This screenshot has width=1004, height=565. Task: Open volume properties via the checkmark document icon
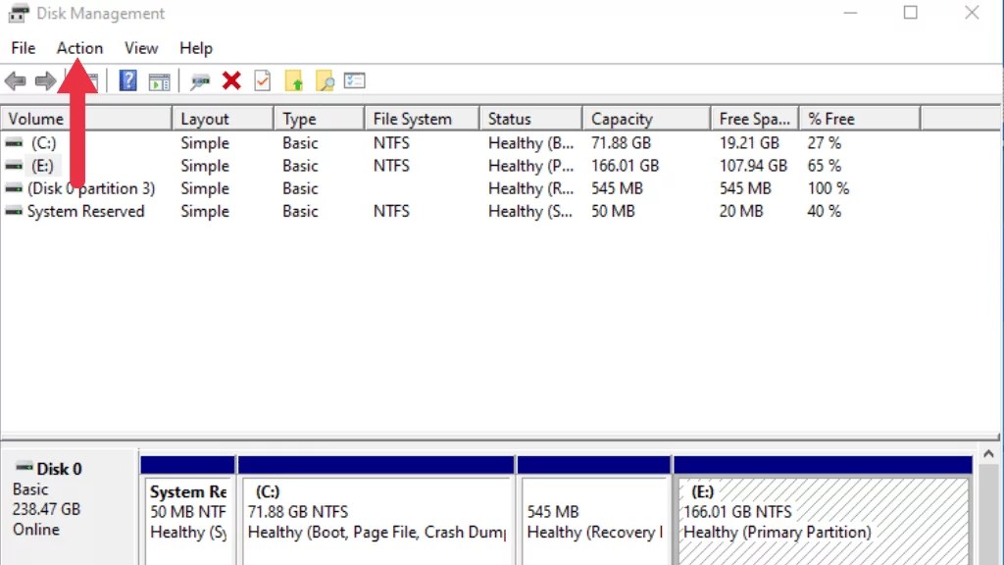(x=262, y=80)
